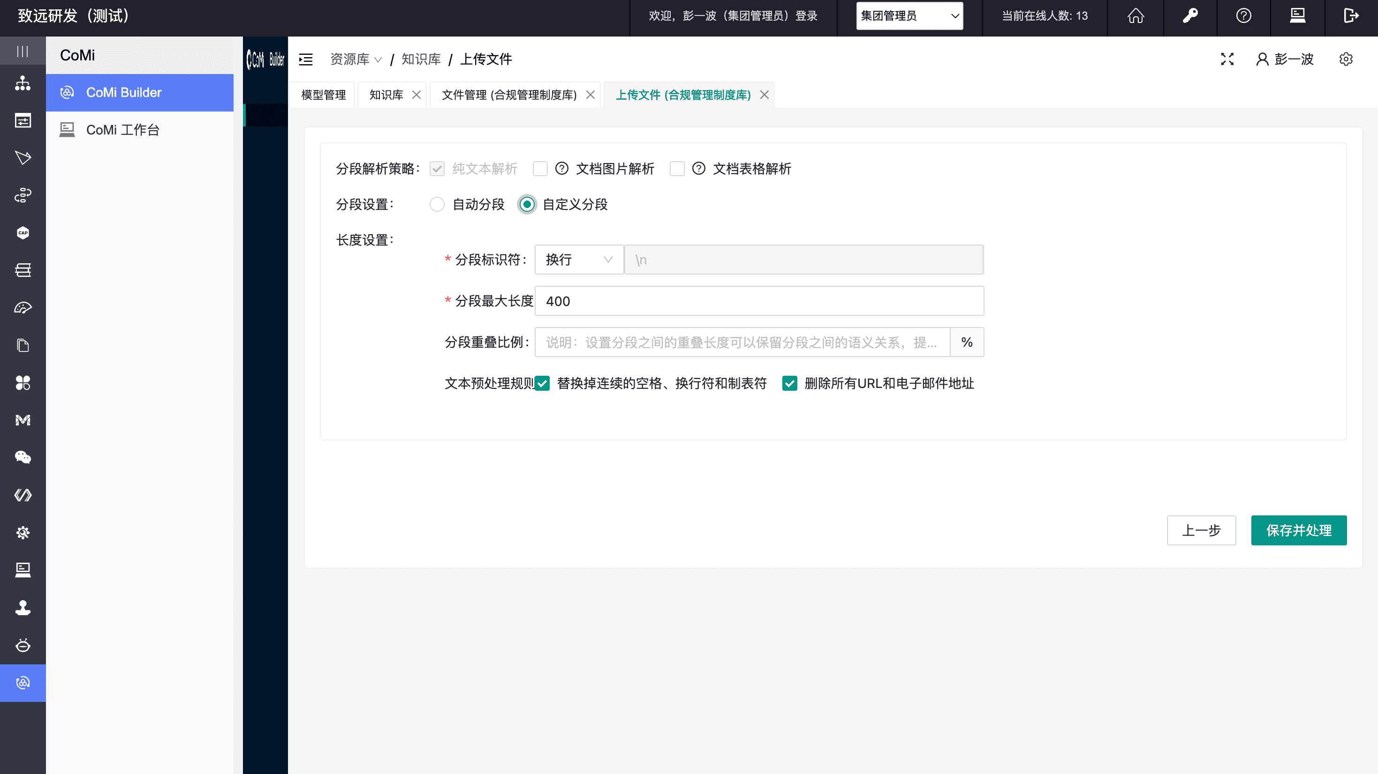Viewport: 1378px width, 774px height.
Task: Open the 彭一波 user menu
Action: [1285, 60]
